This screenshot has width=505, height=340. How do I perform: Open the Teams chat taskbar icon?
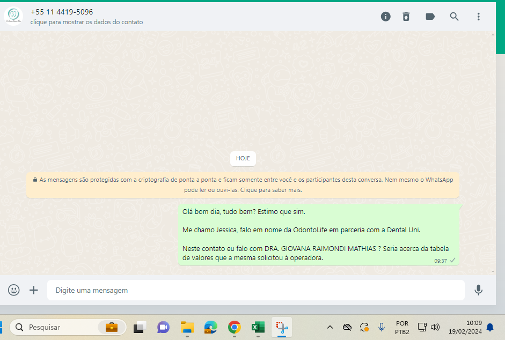tap(163, 328)
